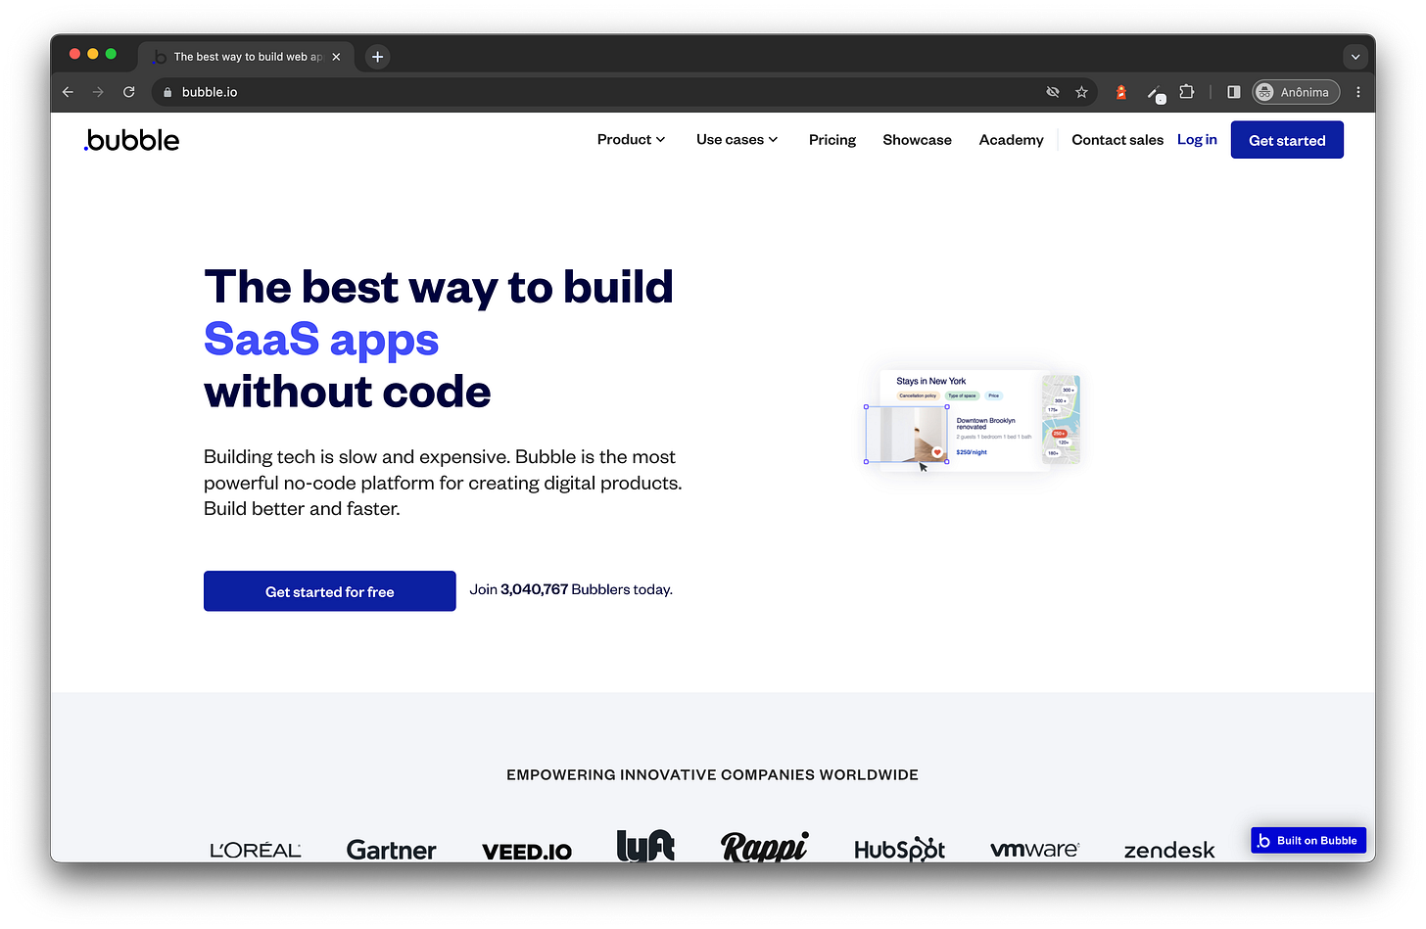Screen dimensions: 1426x929
Task: Expand the Product dropdown menu
Action: point(631,140)
